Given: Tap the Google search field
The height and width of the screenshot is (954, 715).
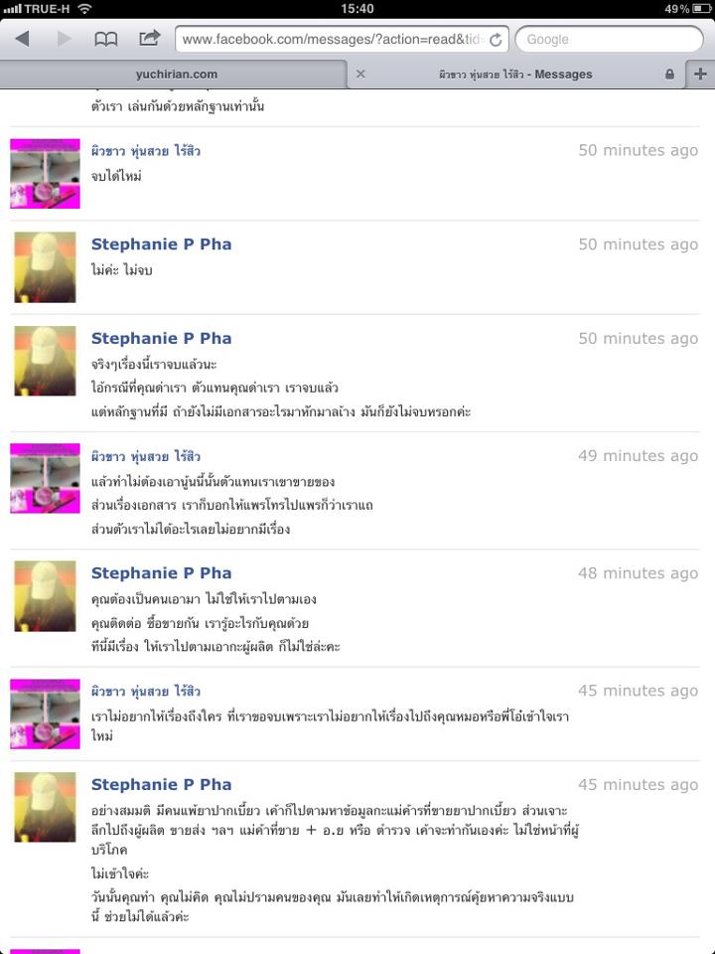Looking at the screenshot, I should click(609, 40).
